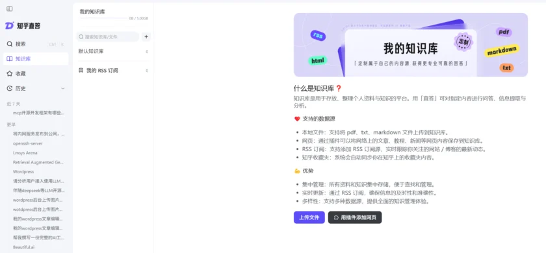The image size is (546, 253).
Task: Select 默认知识库 in the list
Action: (x=113, y=51)
